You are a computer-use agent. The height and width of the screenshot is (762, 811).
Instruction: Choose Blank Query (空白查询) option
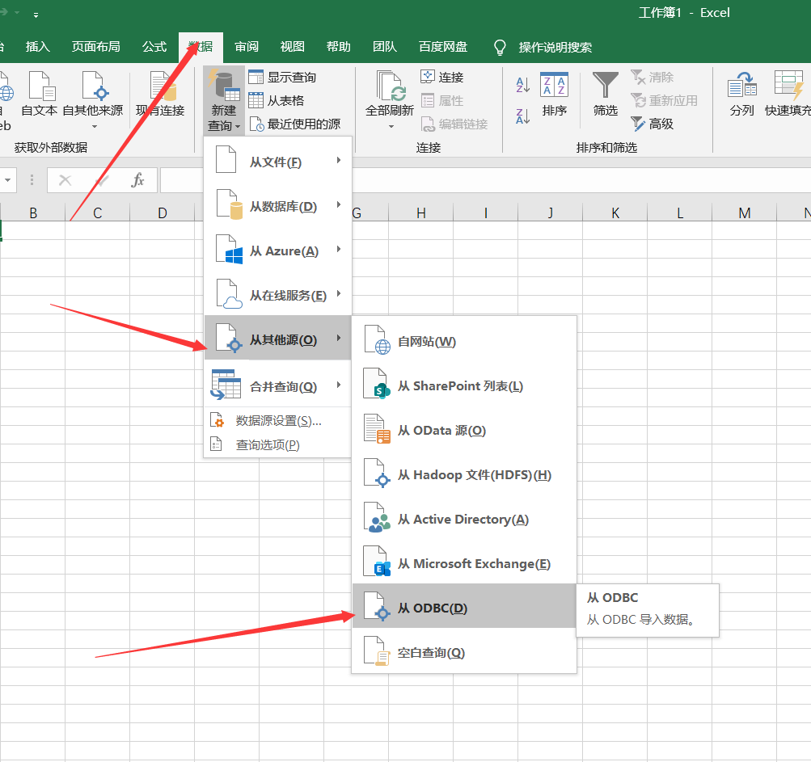click(464, 651)
